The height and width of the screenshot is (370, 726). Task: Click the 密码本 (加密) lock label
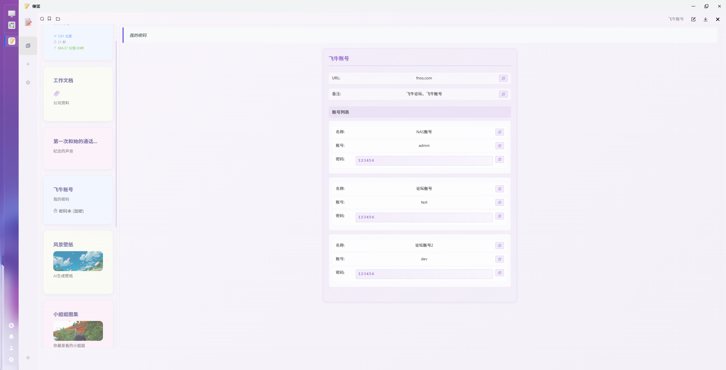[69, 211]
